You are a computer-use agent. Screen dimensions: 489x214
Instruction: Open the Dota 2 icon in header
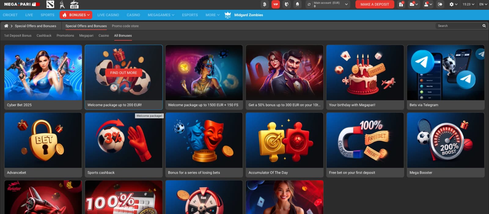click(50, 4)
